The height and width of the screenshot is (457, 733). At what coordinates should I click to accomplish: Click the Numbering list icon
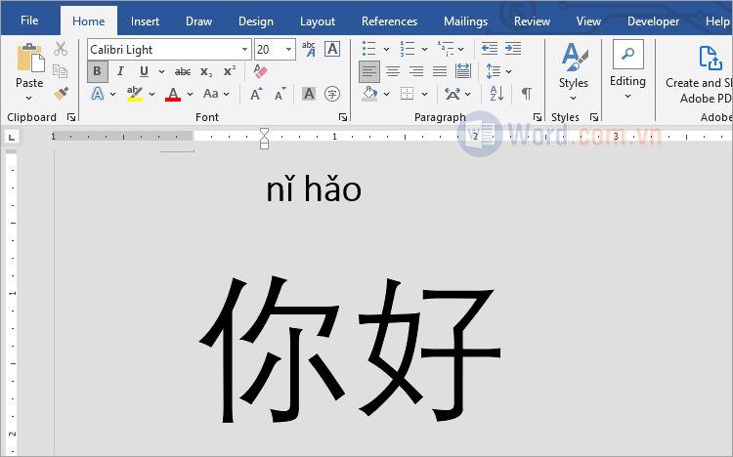point(408,49)
